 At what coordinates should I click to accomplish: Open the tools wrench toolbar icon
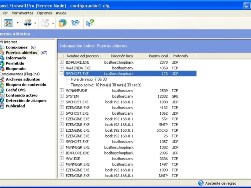click(8, 23)
